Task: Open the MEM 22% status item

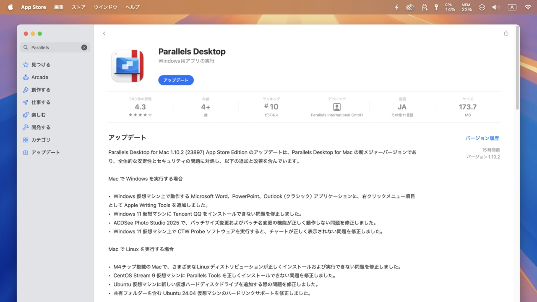Action: [x=467, y=7]
